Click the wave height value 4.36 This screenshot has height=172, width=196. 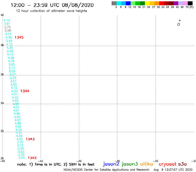[9, 37]
